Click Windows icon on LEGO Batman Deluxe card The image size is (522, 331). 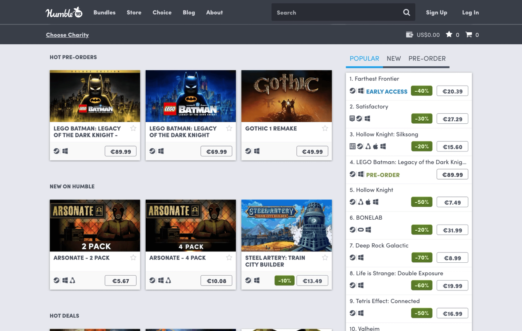pos(65,151)
